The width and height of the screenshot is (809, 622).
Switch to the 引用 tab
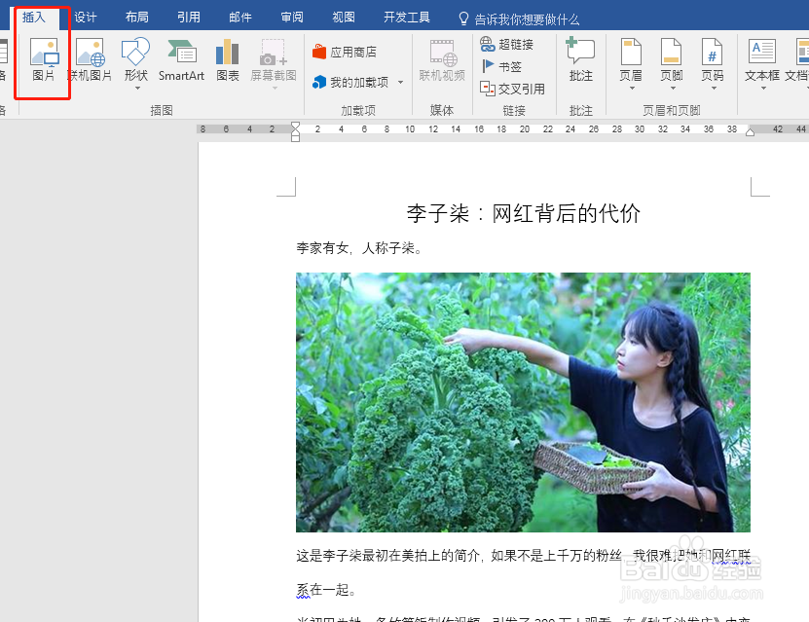point(188,18)
